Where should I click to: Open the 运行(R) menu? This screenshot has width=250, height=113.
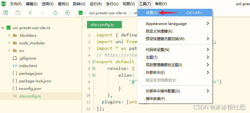point(96,4)
